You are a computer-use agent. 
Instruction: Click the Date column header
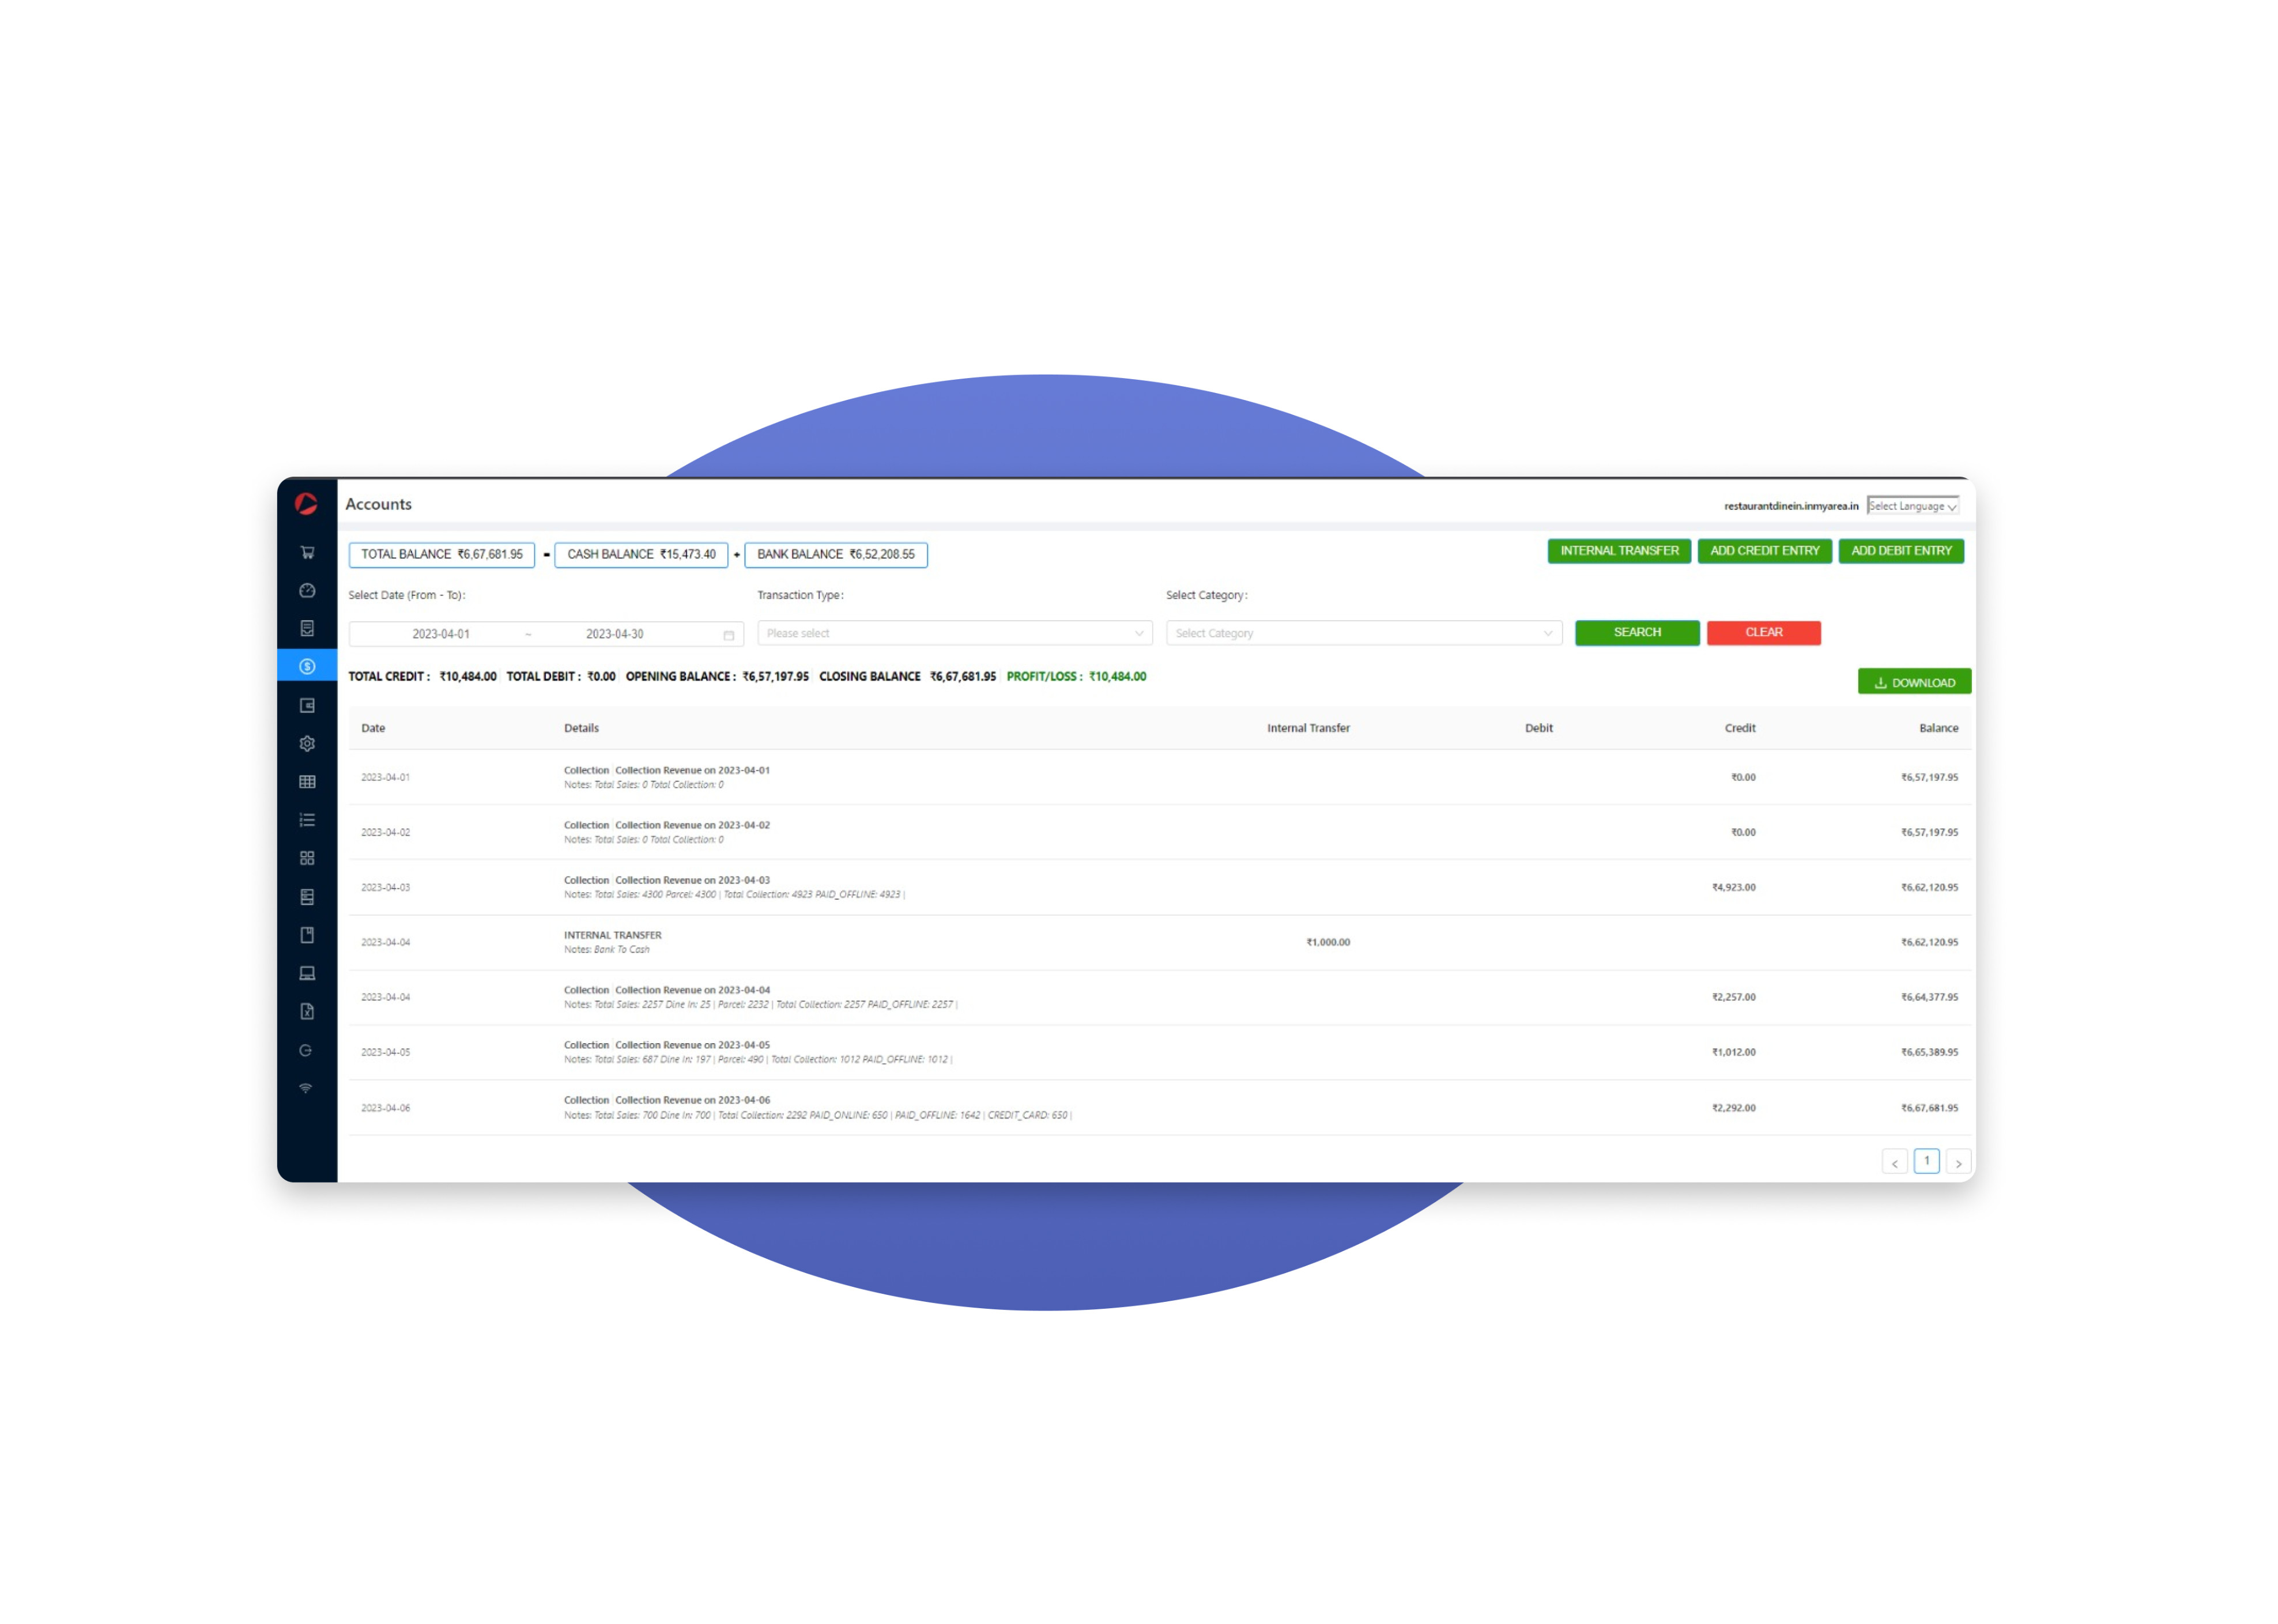[373, 728]
